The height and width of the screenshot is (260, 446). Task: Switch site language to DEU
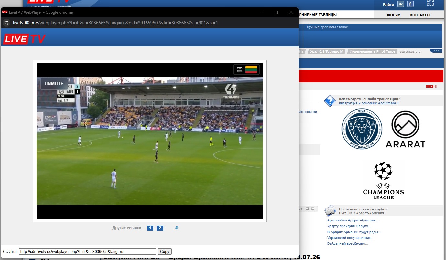tap(430, 5)
